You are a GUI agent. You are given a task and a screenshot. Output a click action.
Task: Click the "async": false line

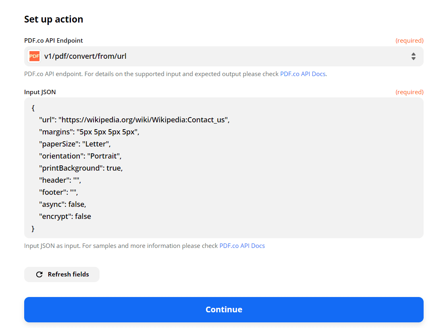click(62, 204)
